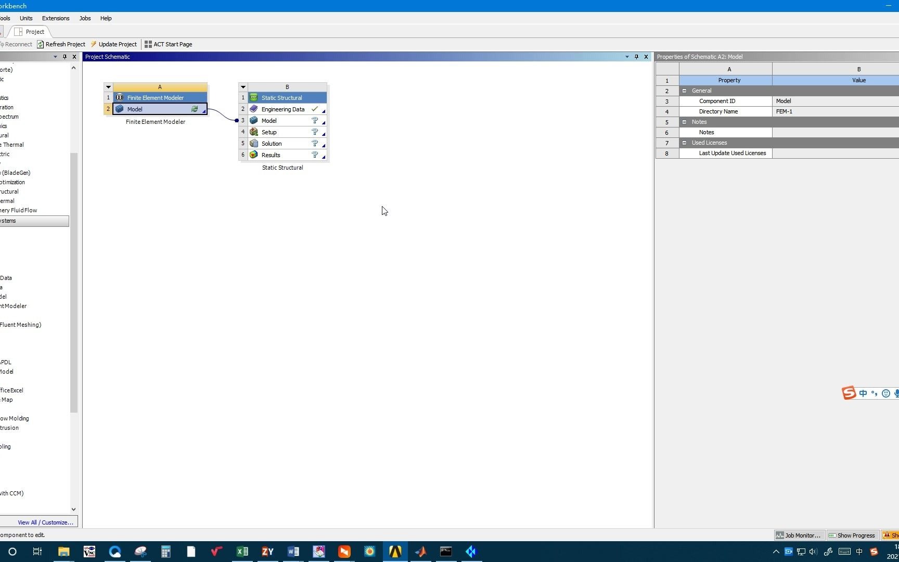The height and width of the screenshot is (562, 899).
Task: Click the Model cell icon in system A
Action: [x=120, y=109]
